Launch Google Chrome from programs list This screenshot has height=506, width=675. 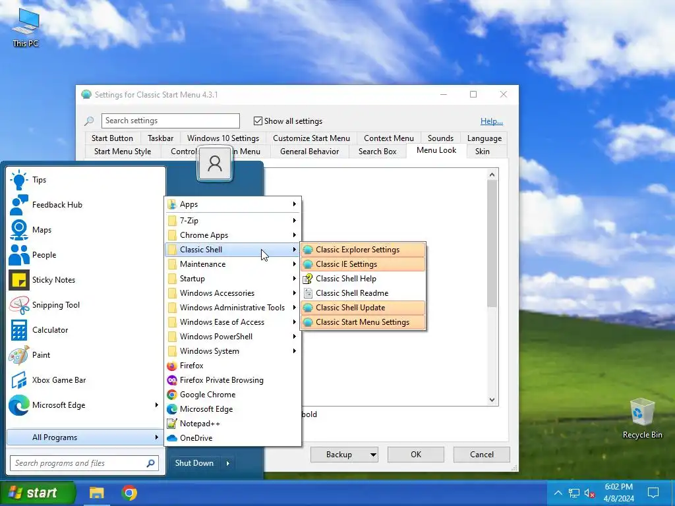point(233,395)
